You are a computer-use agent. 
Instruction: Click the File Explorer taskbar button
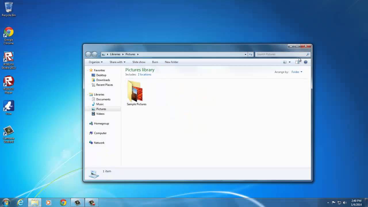click(x=35, y=202)
